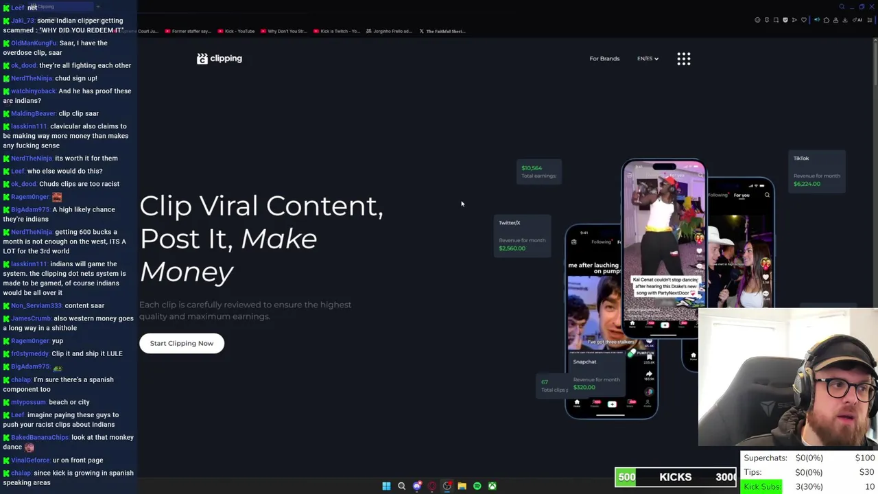Screen dimensions: 878x494
Task: Open File Explorer from the taskbar
Action: pyautogui.click(x=462, y=486)
